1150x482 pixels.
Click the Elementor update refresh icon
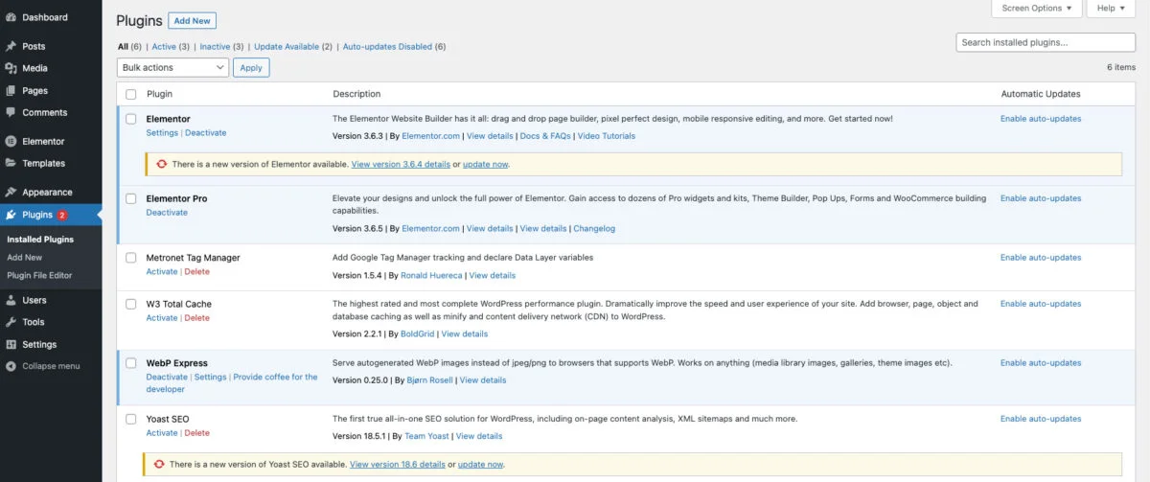pos(162,164)
